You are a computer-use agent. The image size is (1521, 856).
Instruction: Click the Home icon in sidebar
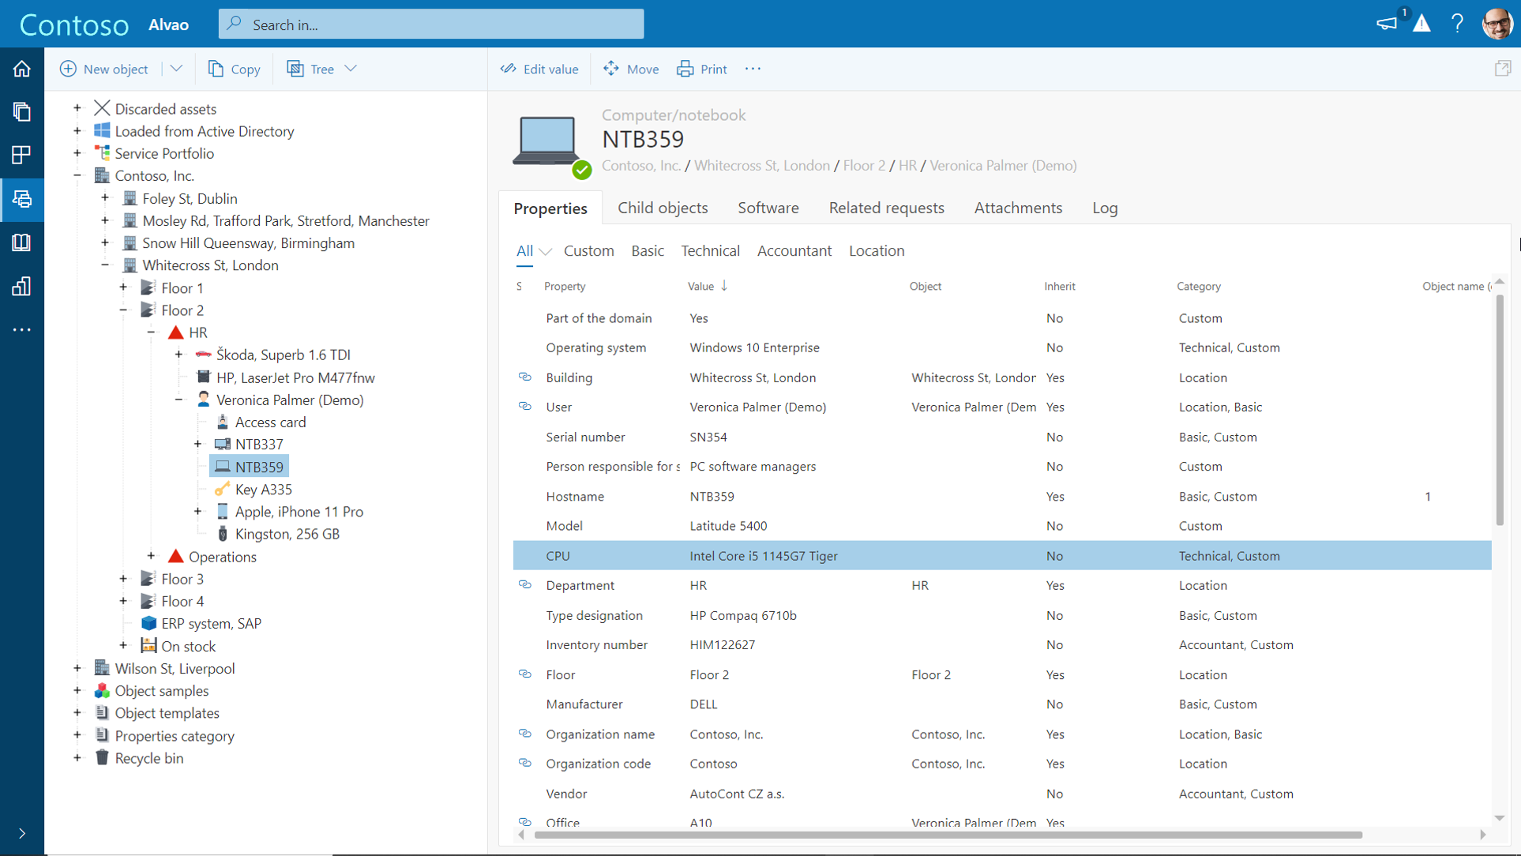click(x=21, y=69)
